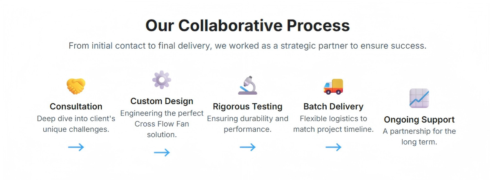Open the Ongoing Support heading
This screenshot has width=490, height=180.
point(419,120)
